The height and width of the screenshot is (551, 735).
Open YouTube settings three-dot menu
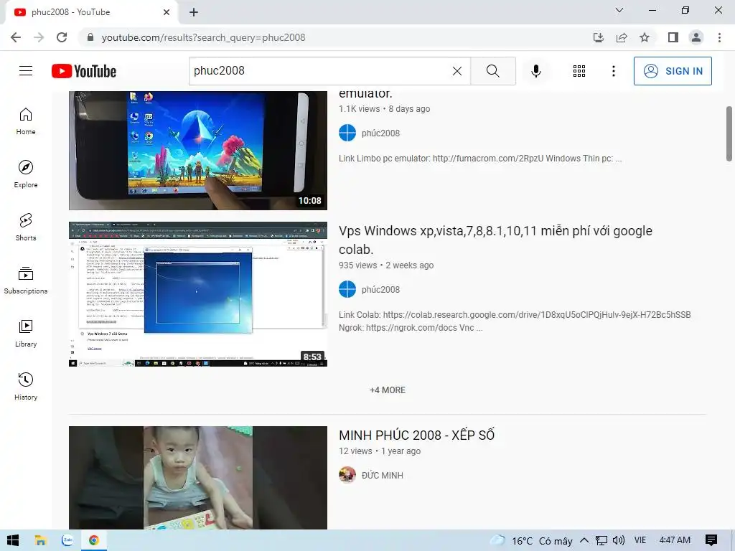pos(614,71)
